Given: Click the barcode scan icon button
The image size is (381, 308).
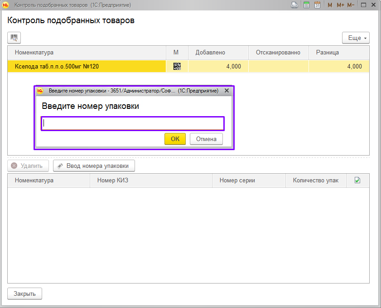Looking at the screenshot, I should (14, 38).
